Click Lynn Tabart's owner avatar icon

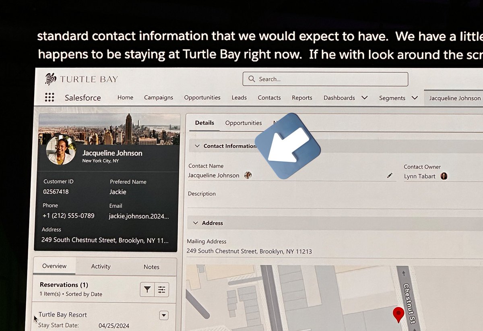point(444,176)
